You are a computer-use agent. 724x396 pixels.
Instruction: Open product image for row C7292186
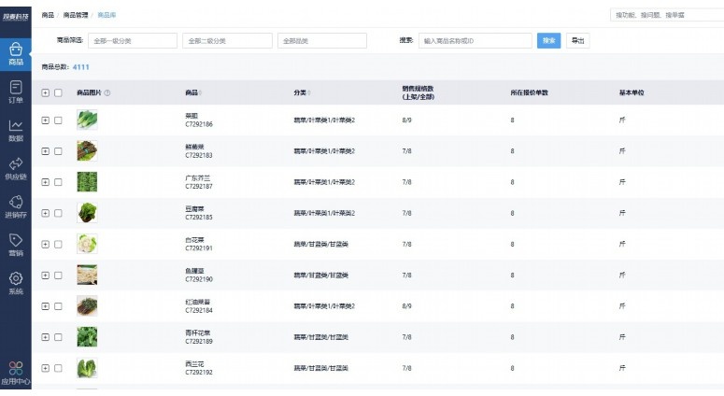pos(87,120)
